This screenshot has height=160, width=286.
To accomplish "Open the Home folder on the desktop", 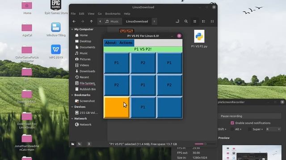I will [x=27, y=8].
